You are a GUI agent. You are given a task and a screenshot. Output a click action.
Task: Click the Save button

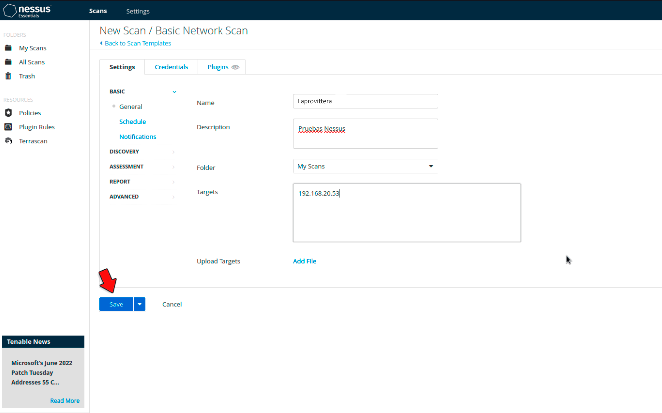tap(116, 304)
